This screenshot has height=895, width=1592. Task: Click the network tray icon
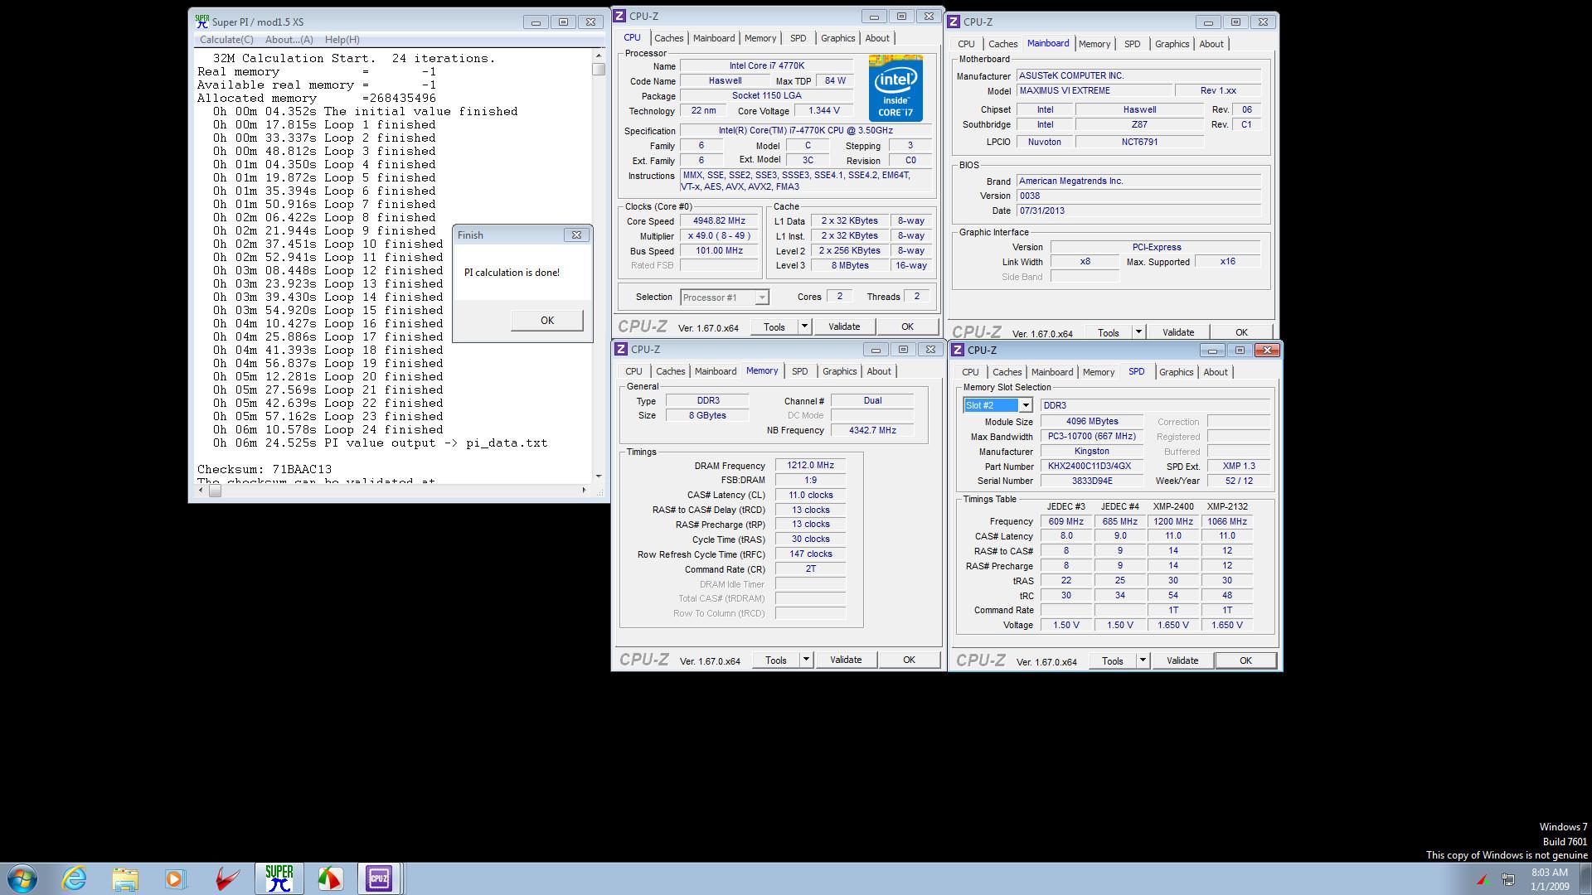coord(1508,878)
